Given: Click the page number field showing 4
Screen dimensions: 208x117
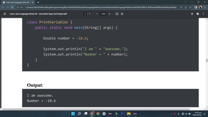Looking at the screenshot, I should click(85, 14).
